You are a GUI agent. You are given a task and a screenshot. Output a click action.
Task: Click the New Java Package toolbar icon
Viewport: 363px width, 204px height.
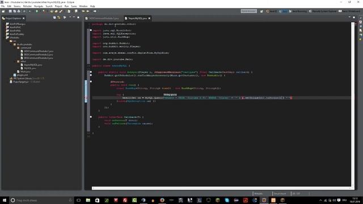(x=52, y=11)
